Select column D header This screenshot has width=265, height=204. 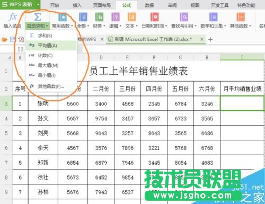coord(101,57)
